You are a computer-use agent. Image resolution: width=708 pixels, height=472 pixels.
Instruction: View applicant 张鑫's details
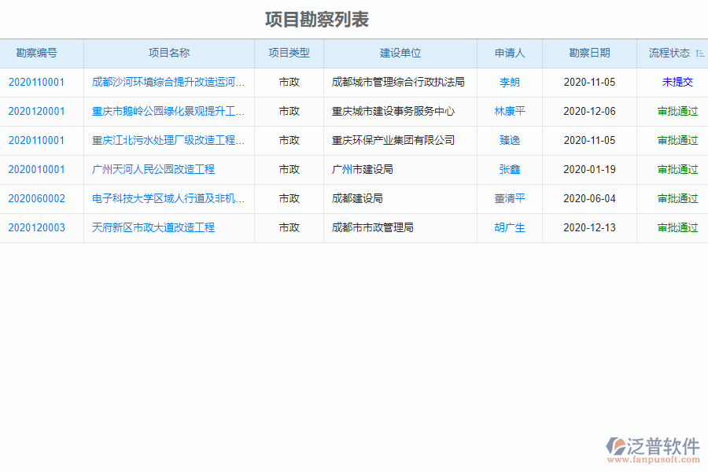point(509,170)
